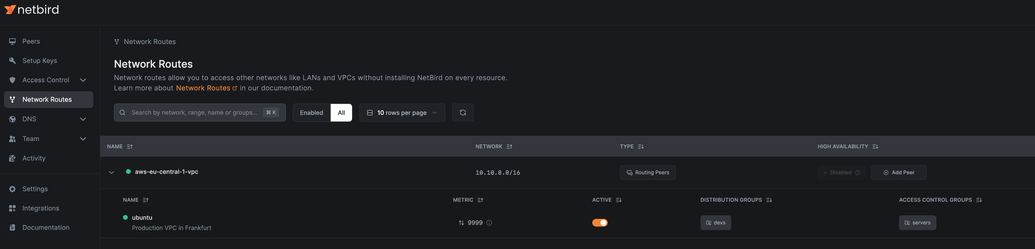Select the Enabled filter option

click(311, 112)
